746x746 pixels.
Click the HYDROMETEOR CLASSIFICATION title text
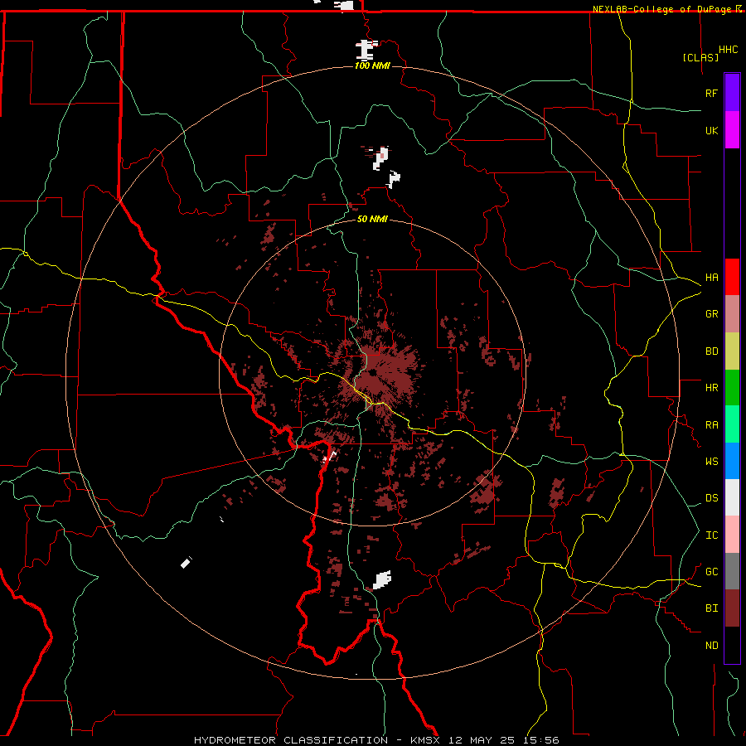coord(291,740)
